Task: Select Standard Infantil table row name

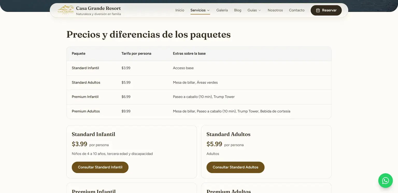Action: click(86, 68)
